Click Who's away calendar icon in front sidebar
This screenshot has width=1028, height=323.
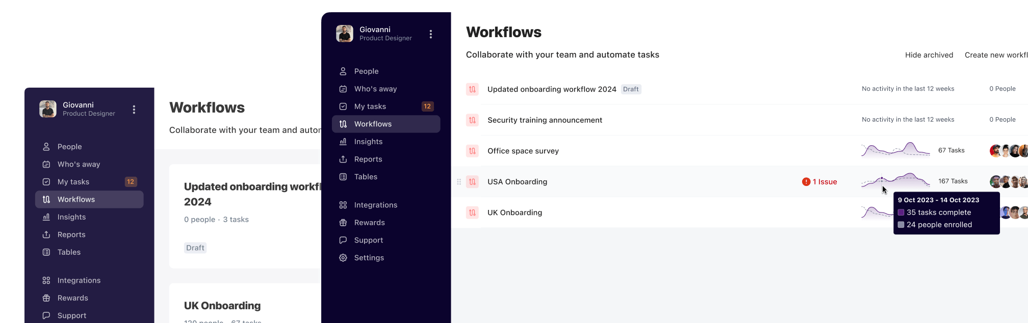[x=343, y=89]
